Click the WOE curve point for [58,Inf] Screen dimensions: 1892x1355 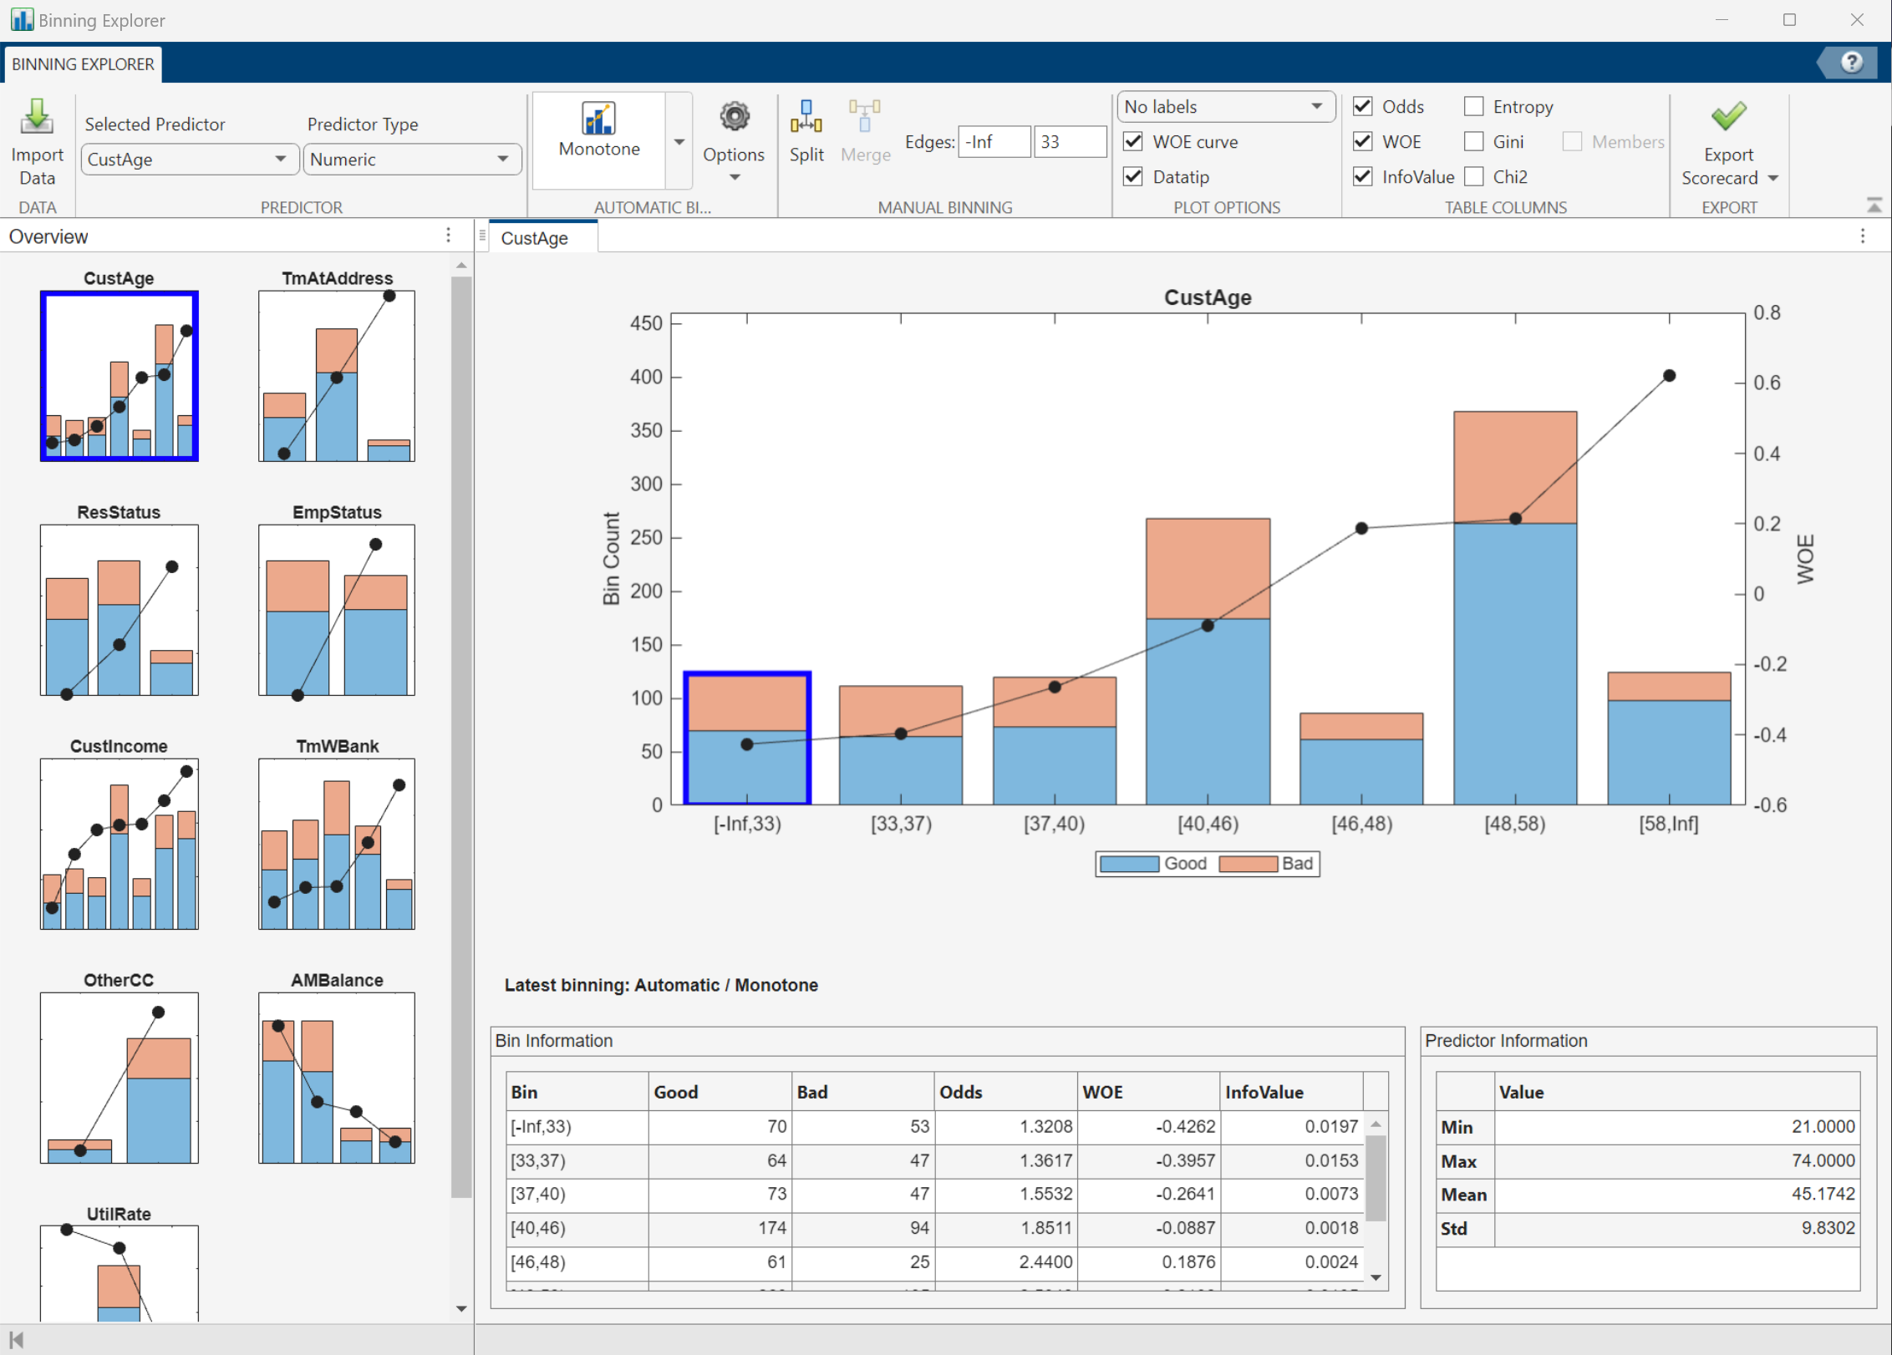pyautogui.click(x=1669, y=376)
